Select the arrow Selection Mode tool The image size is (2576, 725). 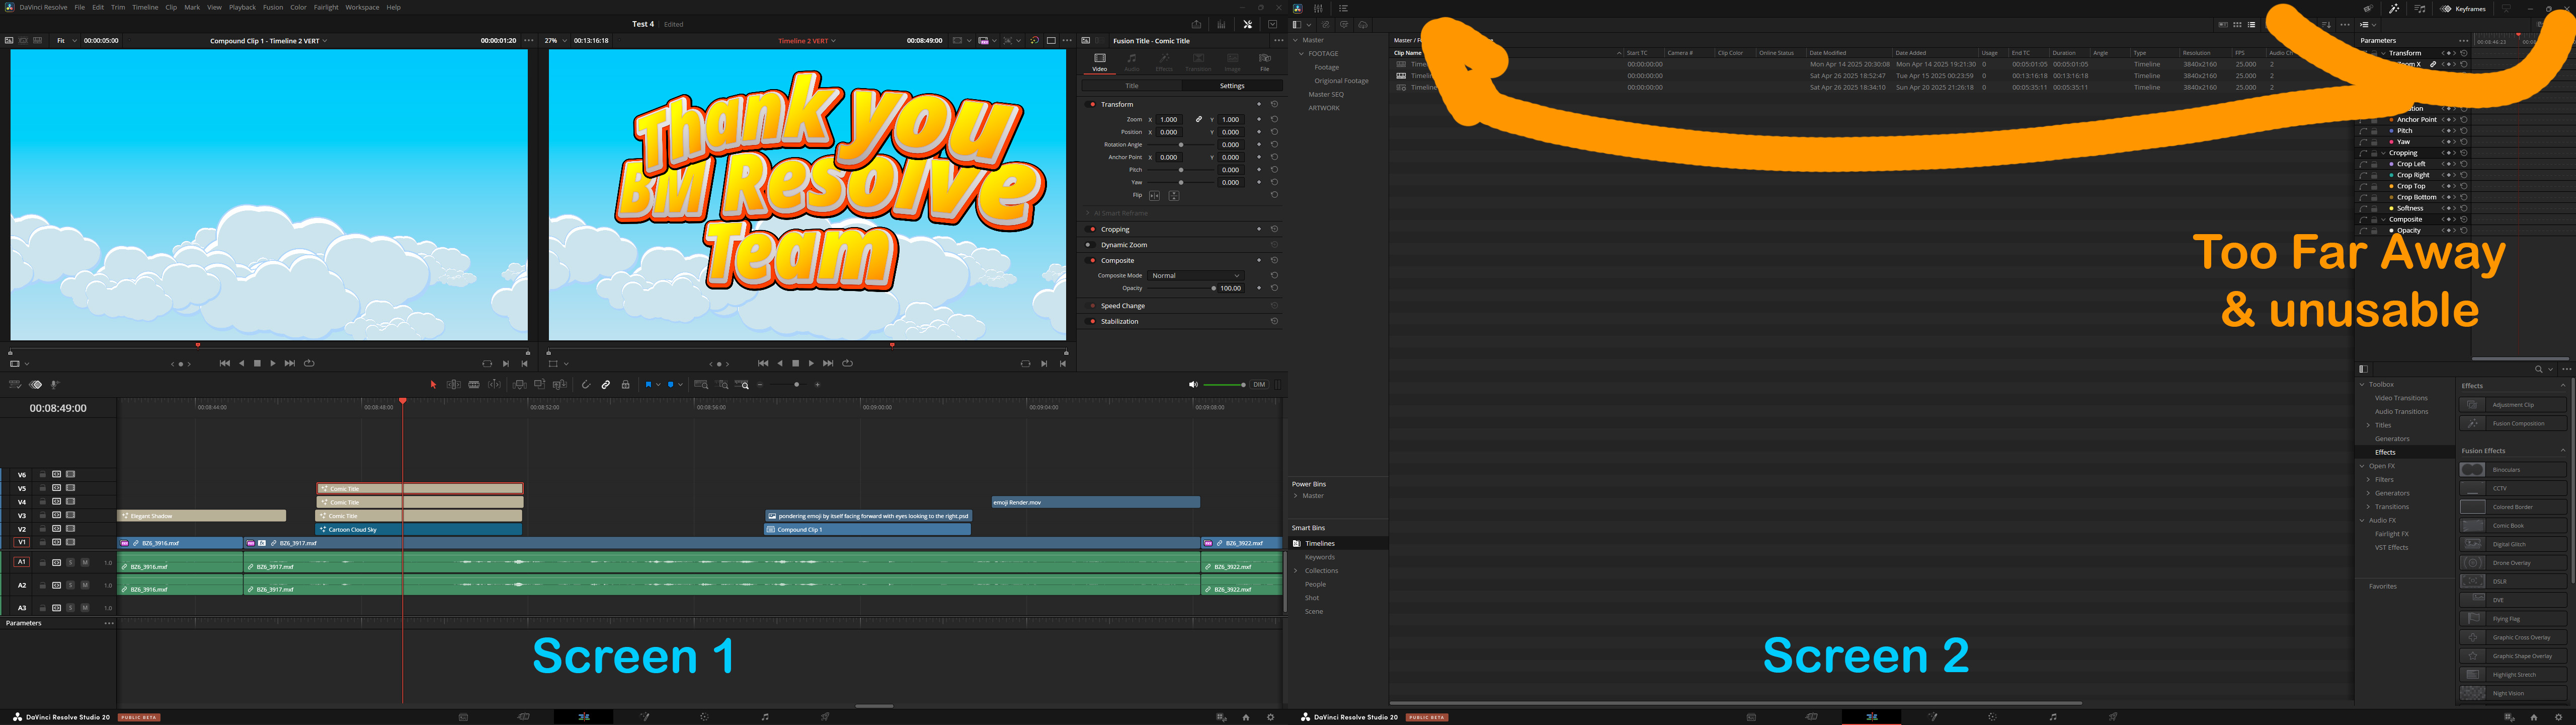pos(433,385)
